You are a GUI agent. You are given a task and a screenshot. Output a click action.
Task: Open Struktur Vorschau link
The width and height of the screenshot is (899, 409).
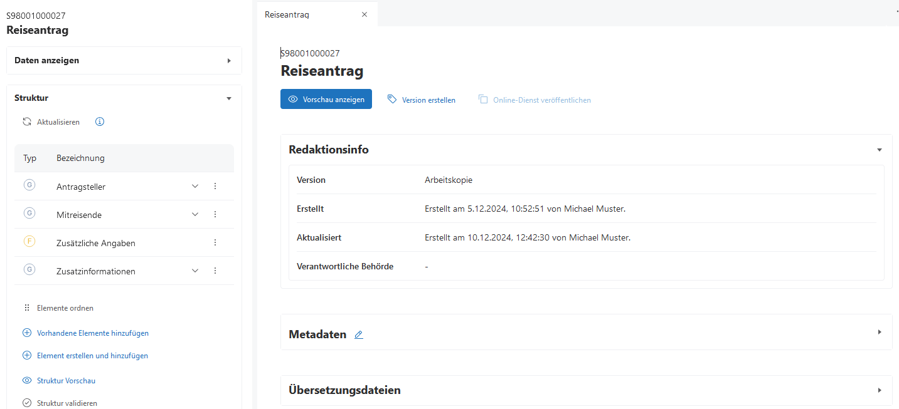click(x=66, y=381)
